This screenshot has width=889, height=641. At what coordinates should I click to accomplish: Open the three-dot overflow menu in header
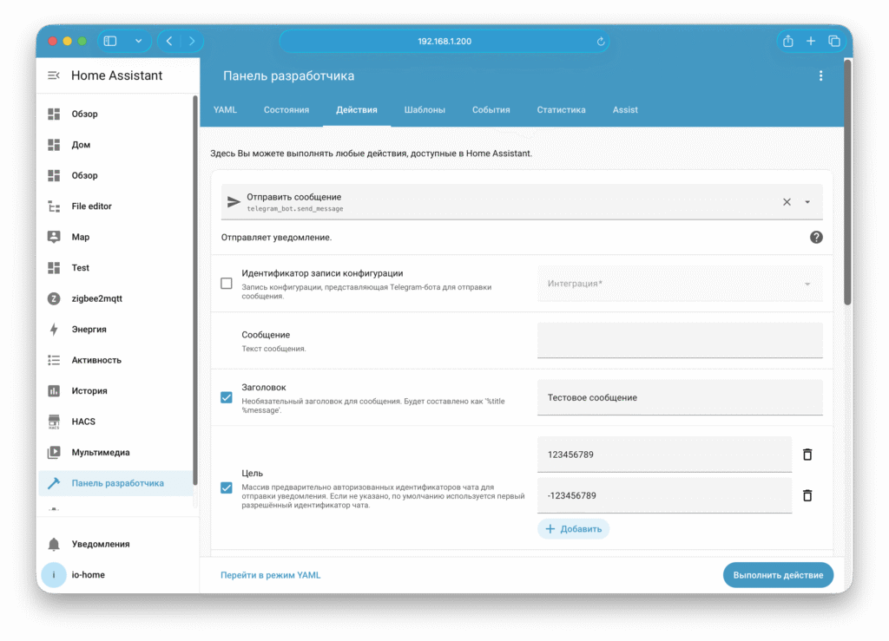click(x=820, y=76)
